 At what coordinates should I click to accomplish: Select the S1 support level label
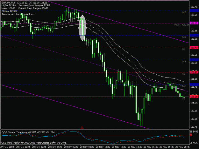184,49
